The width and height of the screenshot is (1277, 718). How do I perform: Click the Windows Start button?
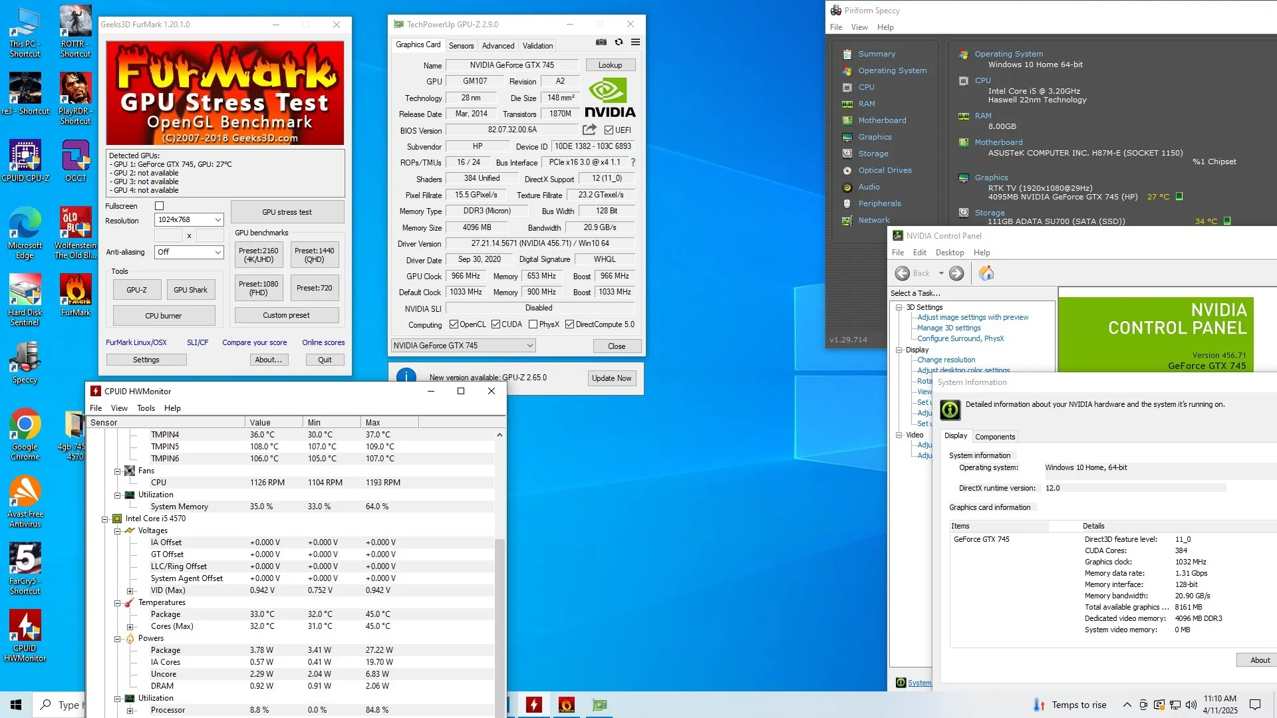click(16, 705)
